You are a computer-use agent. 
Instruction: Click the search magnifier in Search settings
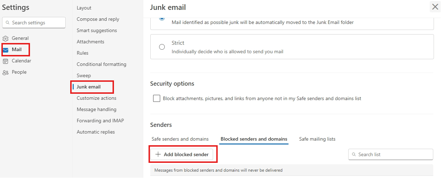[x=8, y=23]
